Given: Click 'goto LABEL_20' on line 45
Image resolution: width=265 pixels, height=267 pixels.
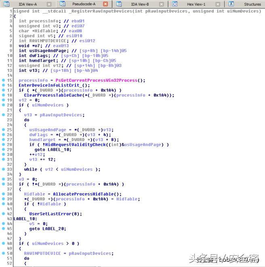Looking at the screenshot, I should [48, 229].
